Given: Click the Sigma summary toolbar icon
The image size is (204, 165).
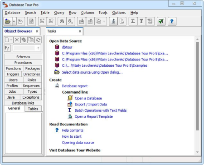Looking at the screenshot, I should tap(133, 21).
